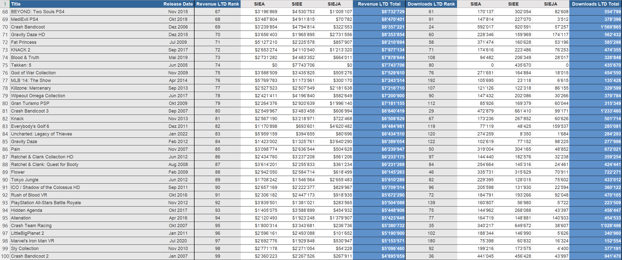Select the downloads total cell 1'569'865
622x260 pixels.
point(595,27)
